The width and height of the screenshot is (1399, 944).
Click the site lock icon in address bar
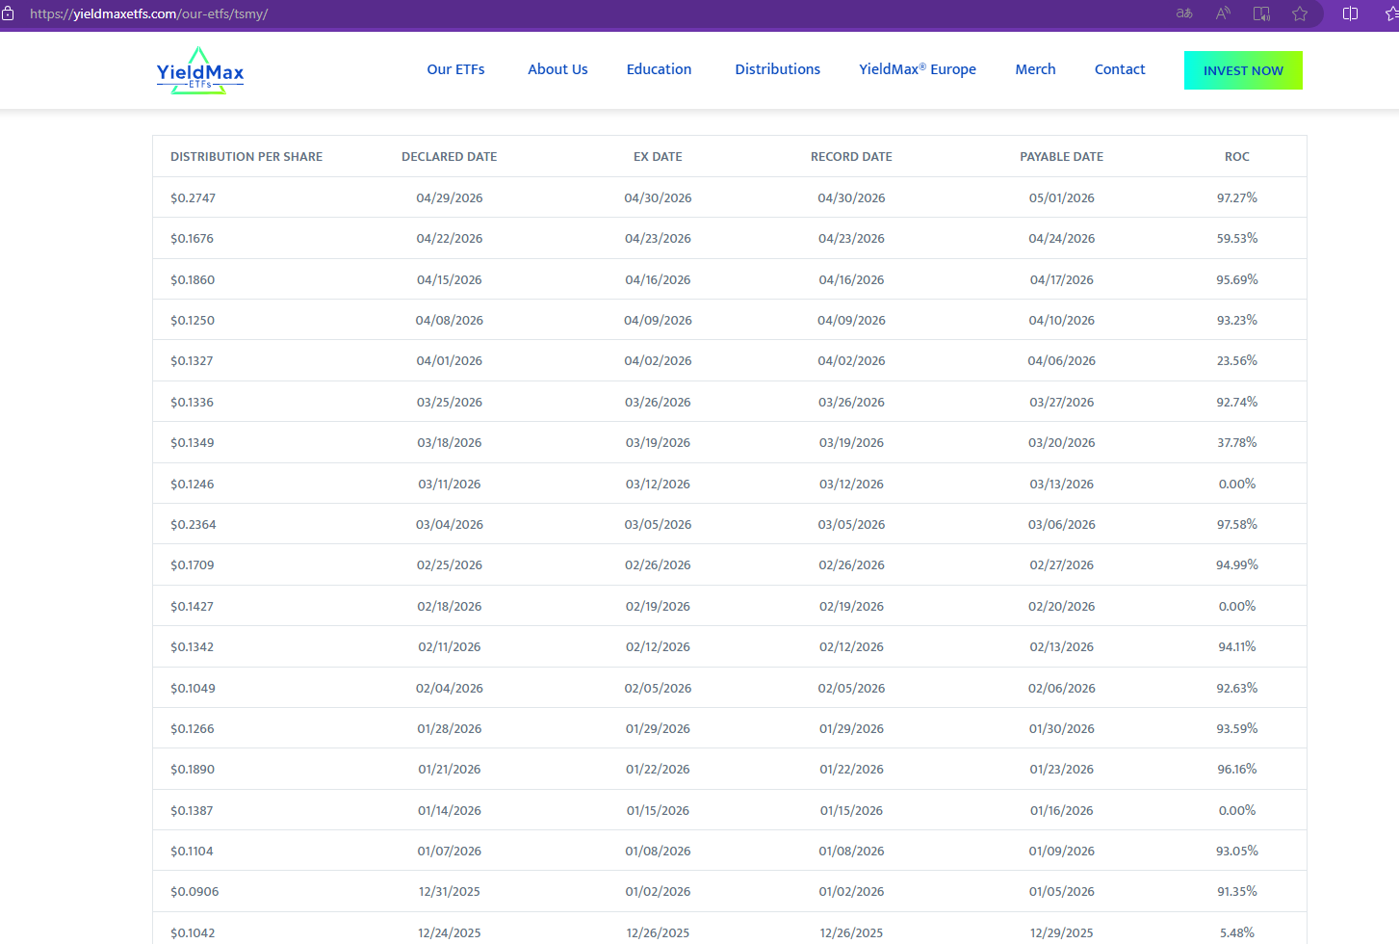(x=8, y=13)
